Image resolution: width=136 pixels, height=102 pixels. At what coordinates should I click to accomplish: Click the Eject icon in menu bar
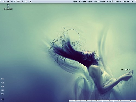pos(8,1)
